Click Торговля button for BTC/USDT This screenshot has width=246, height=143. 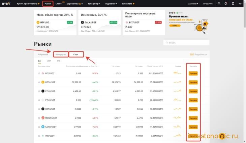pyautogui.click(x=193, y=82)
